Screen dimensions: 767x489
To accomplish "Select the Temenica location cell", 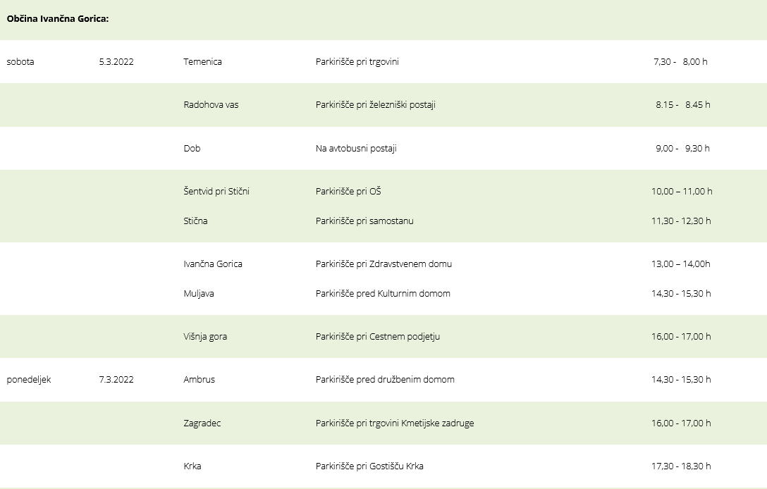I will tap(202, 61).
